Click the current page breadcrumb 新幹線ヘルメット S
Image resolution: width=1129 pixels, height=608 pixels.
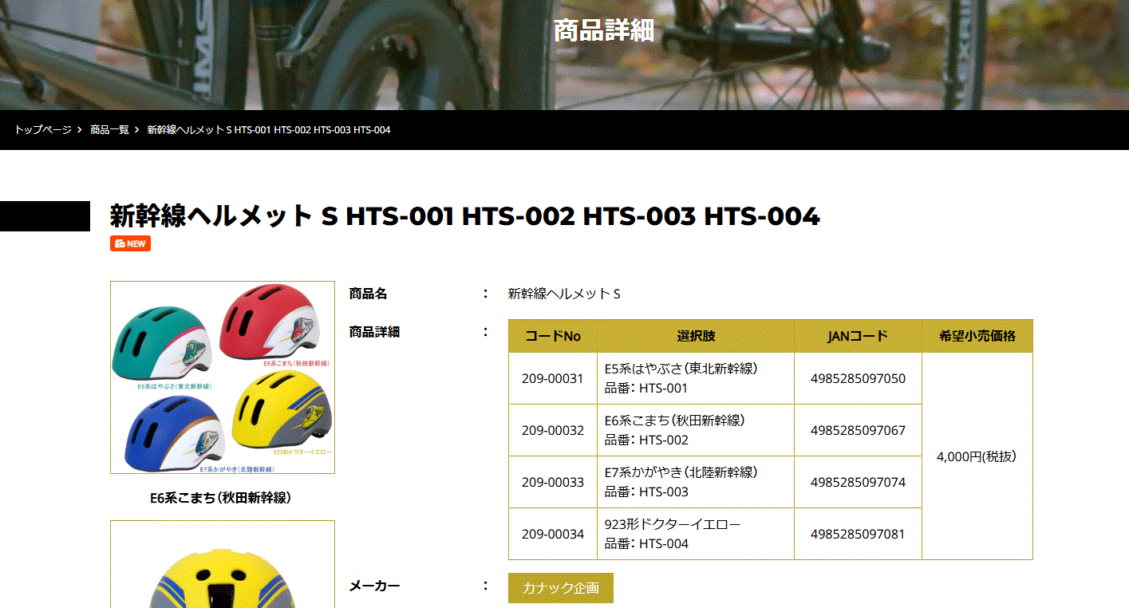[267, 129]
